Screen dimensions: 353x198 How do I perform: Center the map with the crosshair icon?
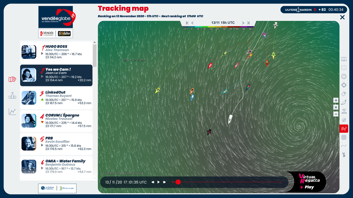pyautogui.click(x=344, y=85)
